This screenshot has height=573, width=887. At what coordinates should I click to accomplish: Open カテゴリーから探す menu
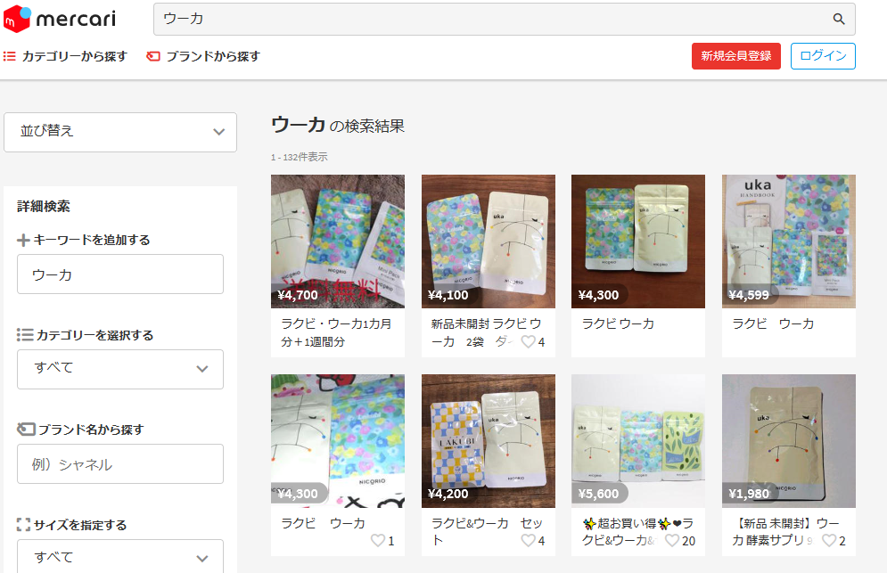[66, 56]
